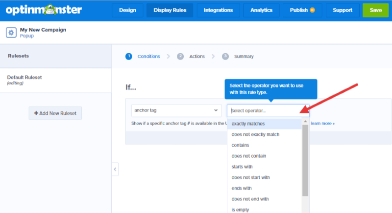Choose 'does not contain' operator
The width and height of the screenshot is (392, 213).
[264, 156]
